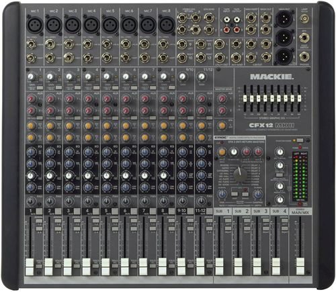Click the MACKIE logo text

[x=271, y=77]
